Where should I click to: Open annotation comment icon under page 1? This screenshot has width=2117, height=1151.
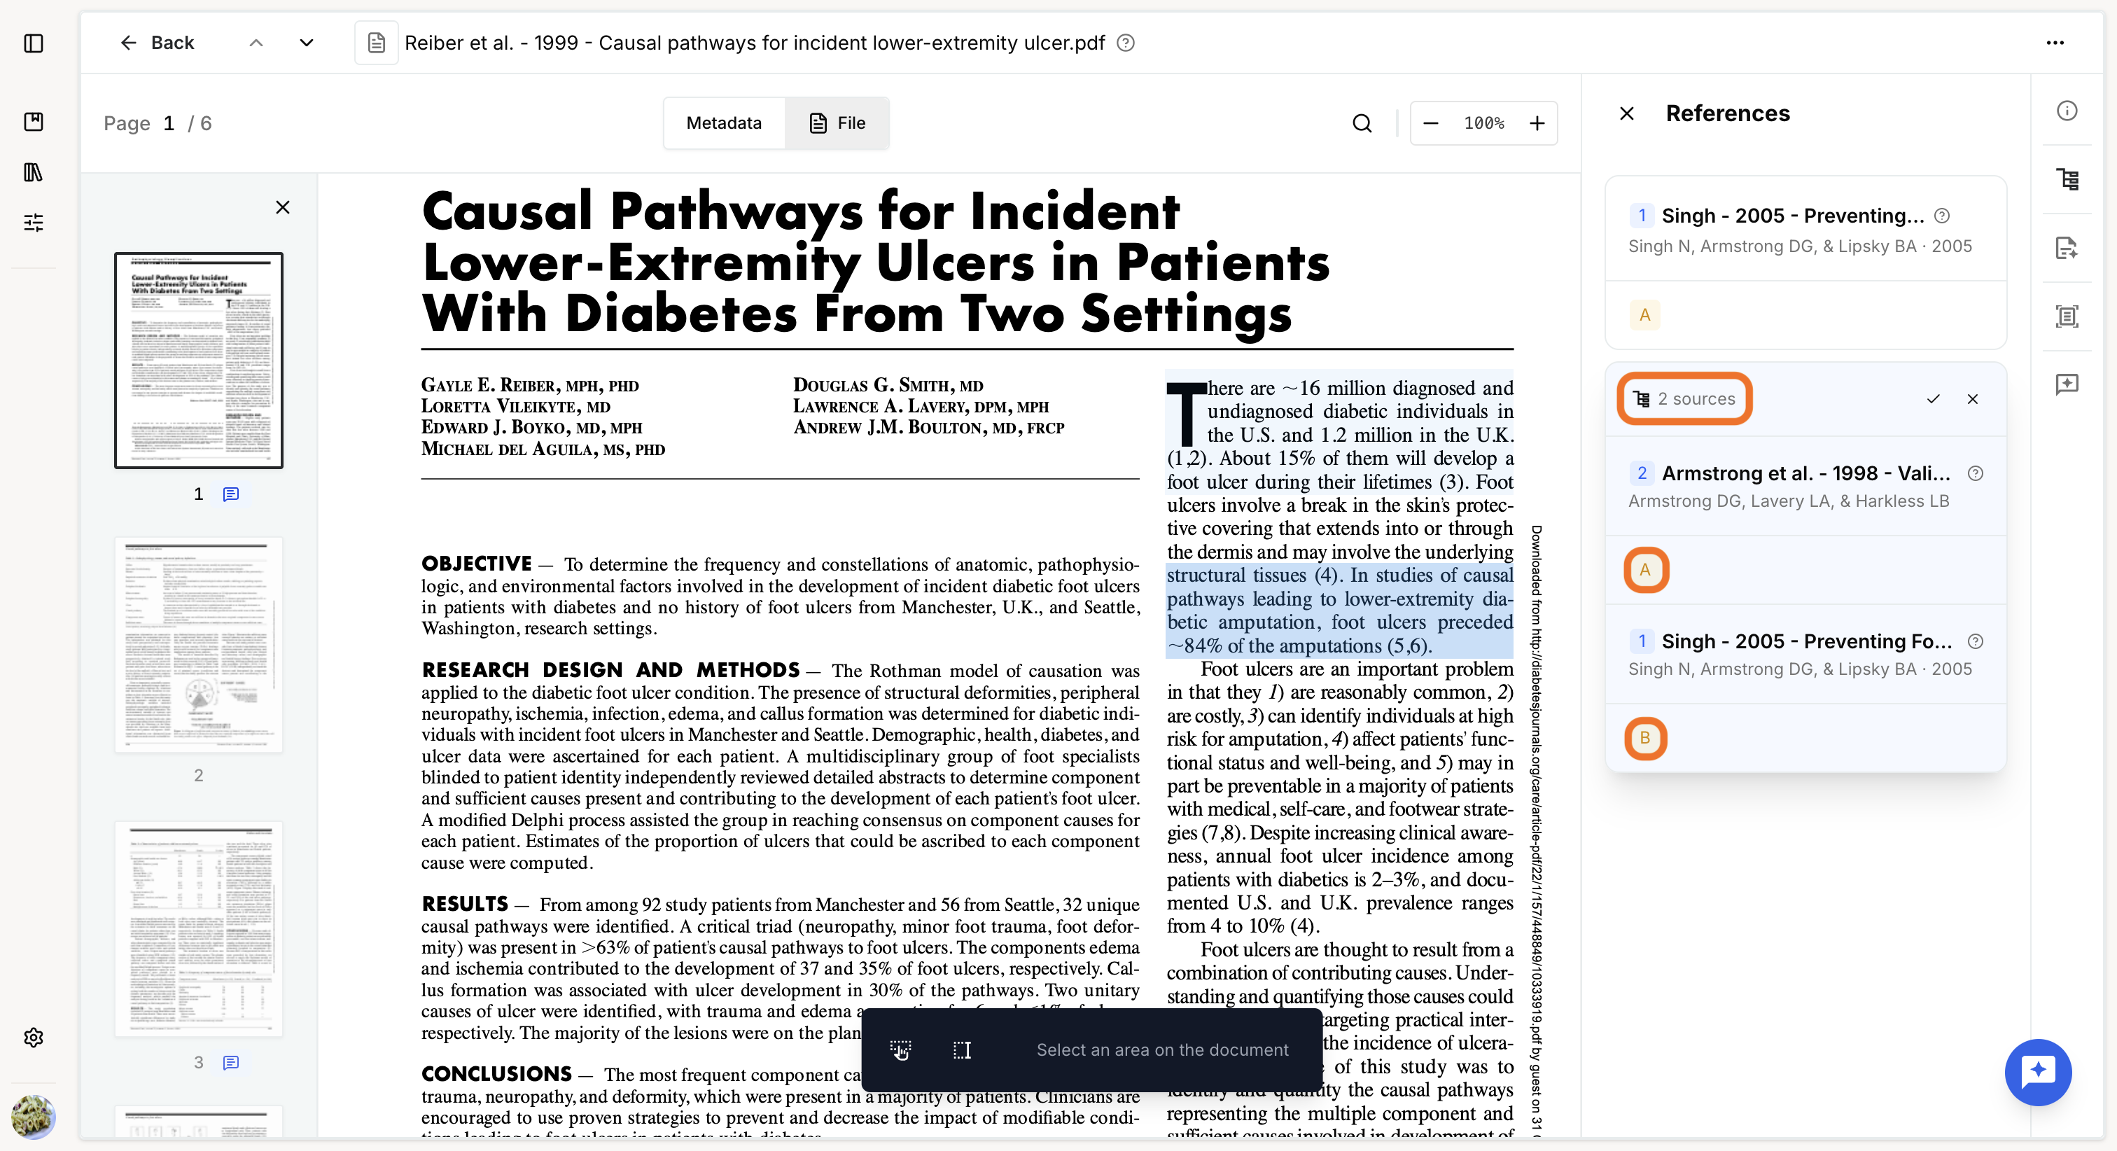(x=231, y=494)
